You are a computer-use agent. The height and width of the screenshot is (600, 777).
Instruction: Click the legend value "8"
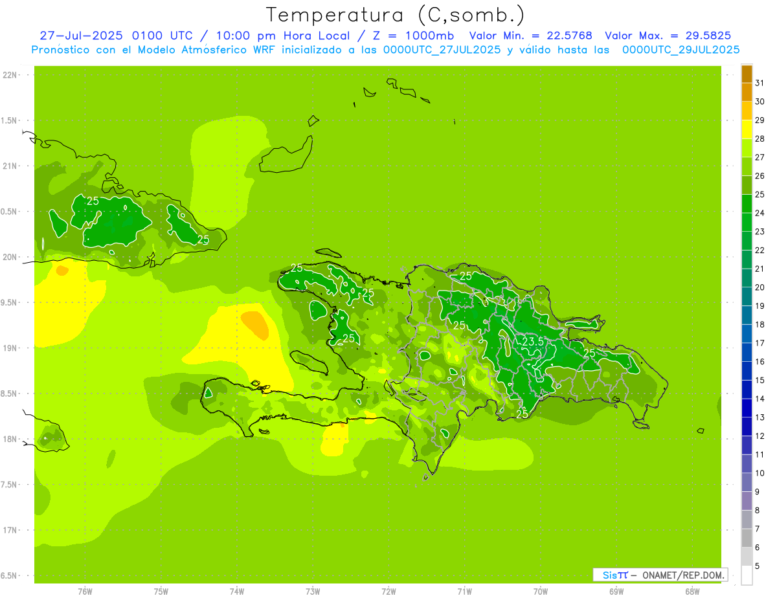[758, 511]
